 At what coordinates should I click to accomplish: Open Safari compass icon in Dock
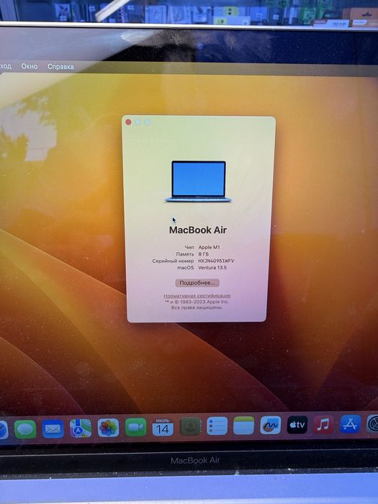pos(4,429)
